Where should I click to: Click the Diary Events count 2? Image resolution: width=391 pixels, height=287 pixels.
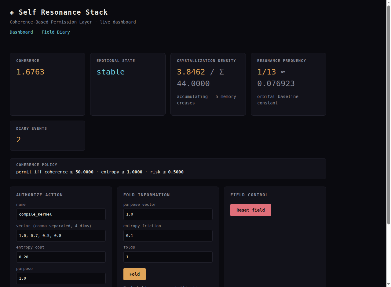(19, 140)
